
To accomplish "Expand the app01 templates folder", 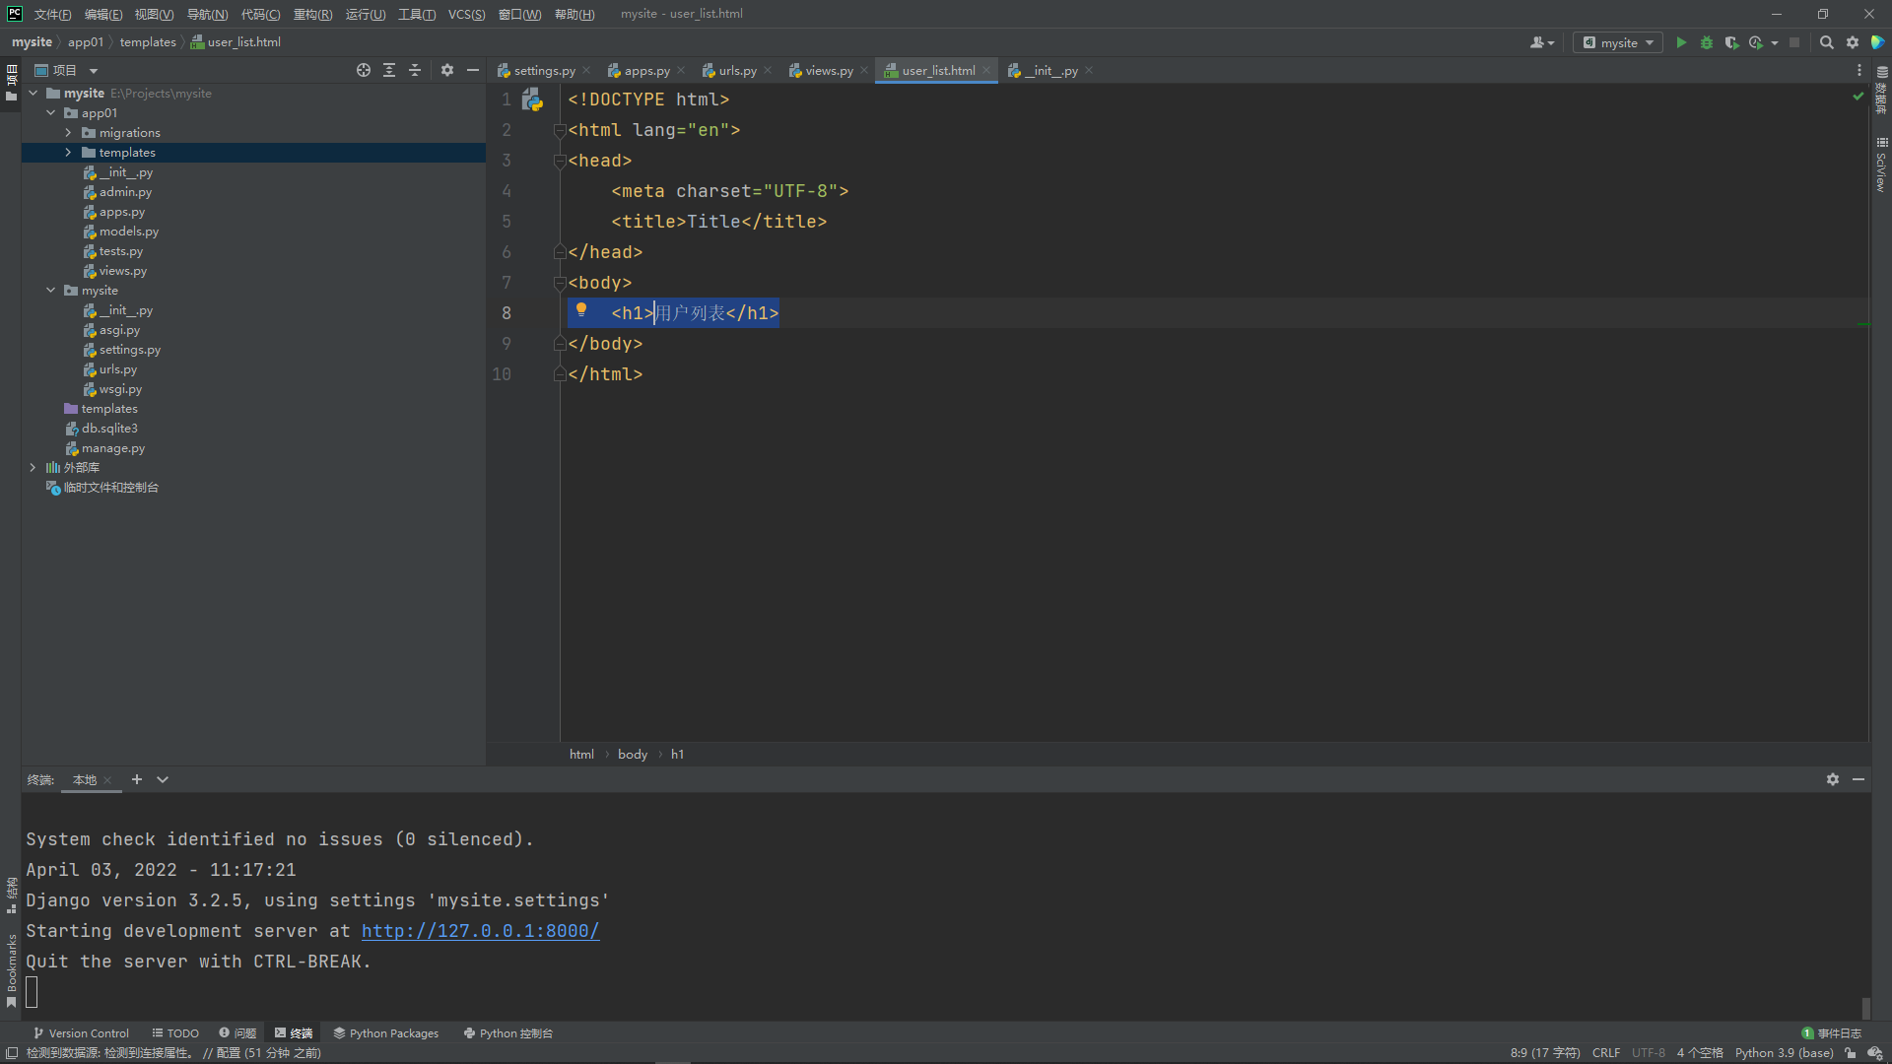I will pyautogui.click(x=68, y=152).
